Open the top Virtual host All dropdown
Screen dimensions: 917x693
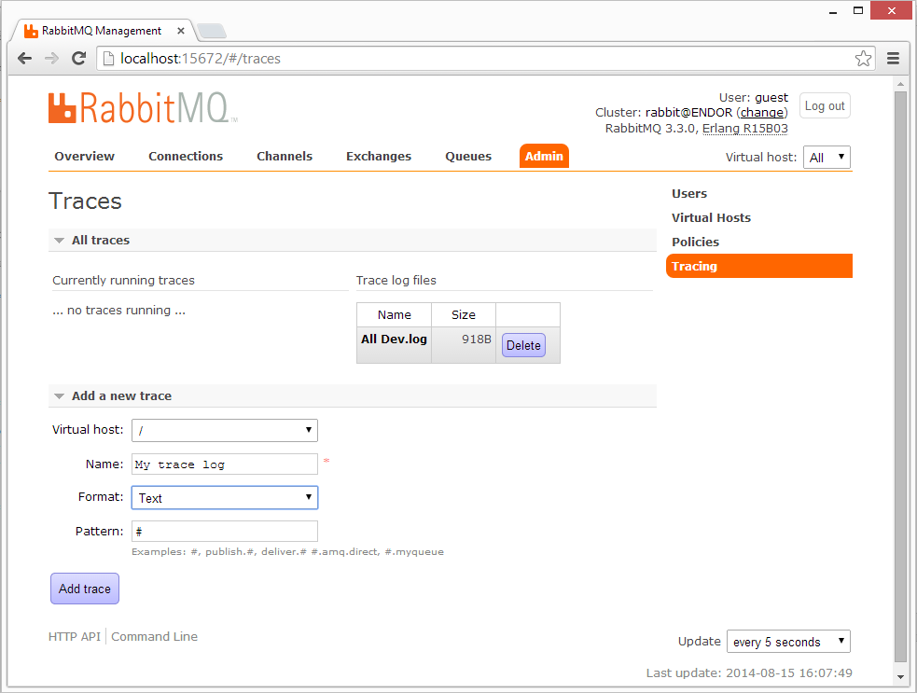pyautogui.click(x=827, y=158)
